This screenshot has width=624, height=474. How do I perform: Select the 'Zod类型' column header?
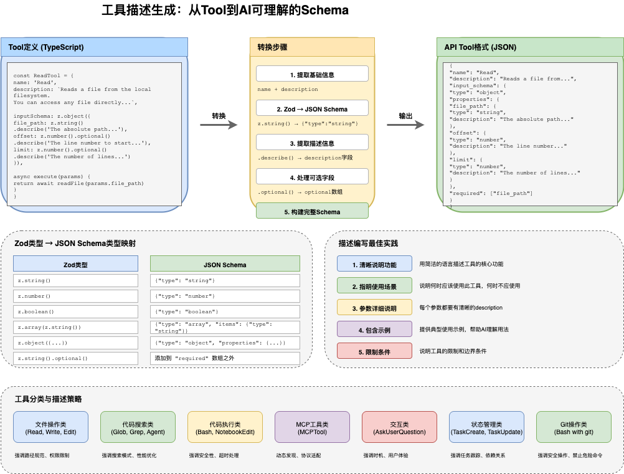click(x=75, y=265)
